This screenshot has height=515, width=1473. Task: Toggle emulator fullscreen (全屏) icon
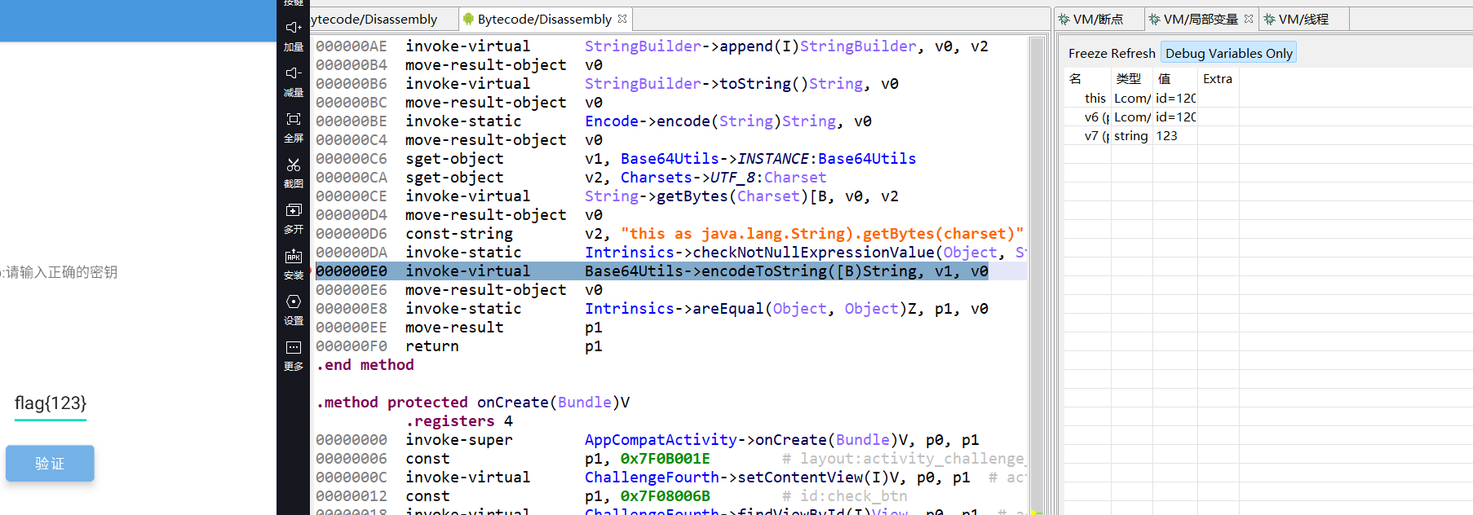point(294,119)
